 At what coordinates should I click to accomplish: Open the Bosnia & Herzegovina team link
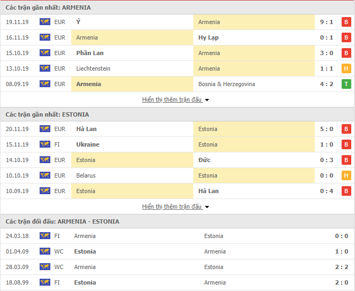[x=226, y=84]
